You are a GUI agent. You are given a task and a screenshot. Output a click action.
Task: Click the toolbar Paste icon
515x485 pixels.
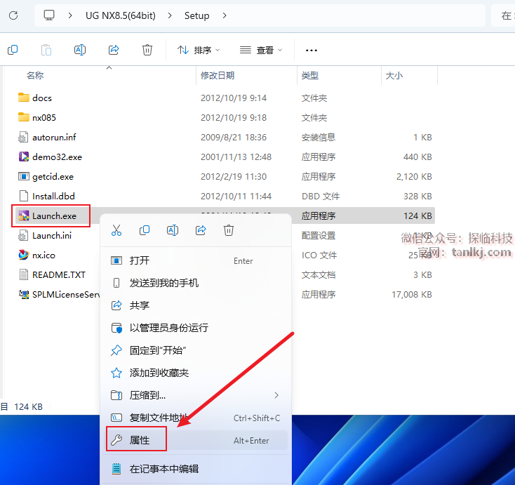[46, 50]
